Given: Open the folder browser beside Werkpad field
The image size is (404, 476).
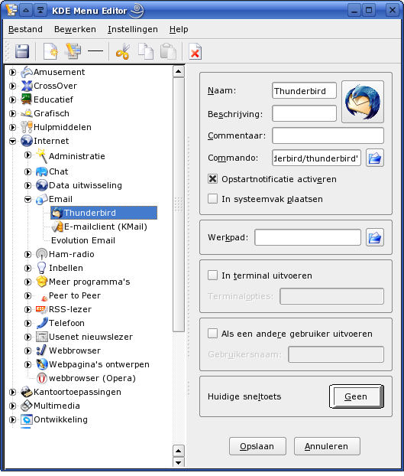Looking at the screenshot, I should (x=375, y=237).
